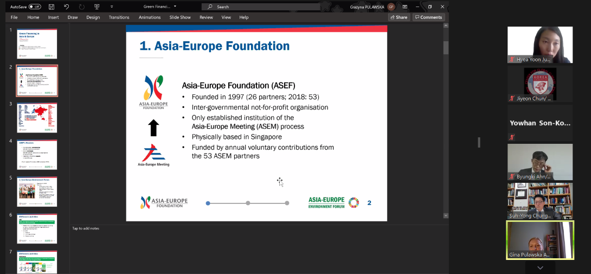Click the Share button

pos(399,17)
